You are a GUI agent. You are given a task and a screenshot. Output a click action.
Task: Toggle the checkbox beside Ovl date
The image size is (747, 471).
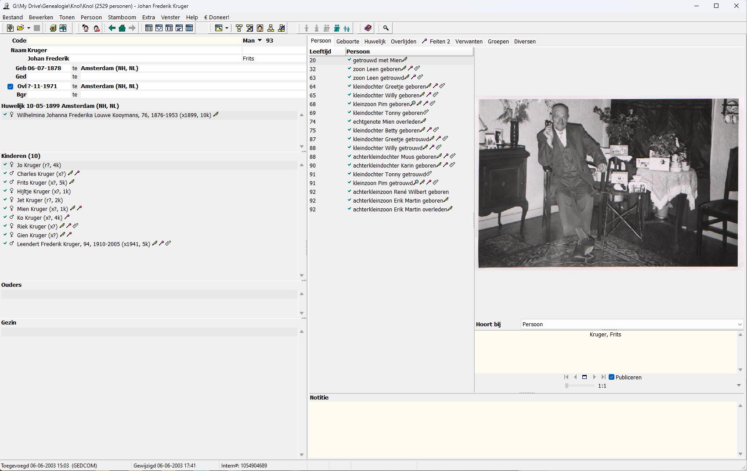pyautogui.click(x=10, y=86)
